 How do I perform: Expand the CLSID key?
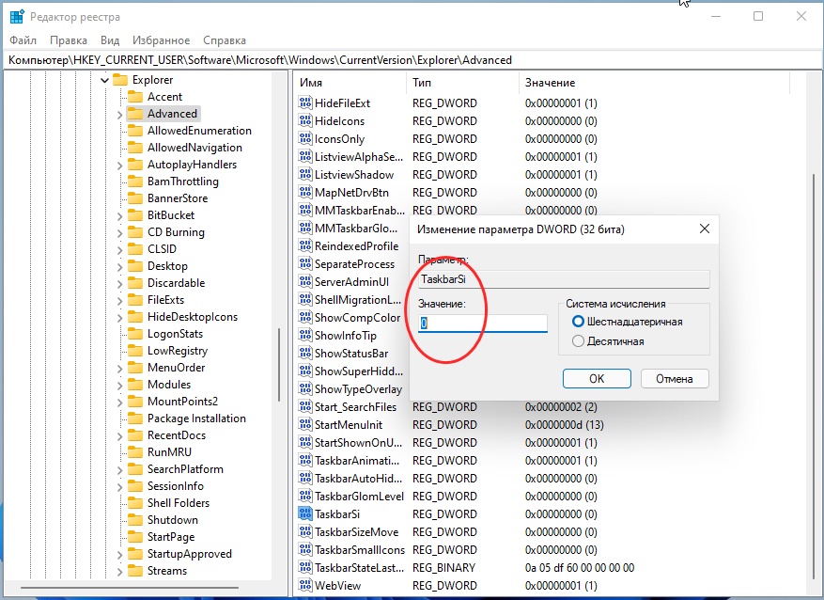pos(119,250)
